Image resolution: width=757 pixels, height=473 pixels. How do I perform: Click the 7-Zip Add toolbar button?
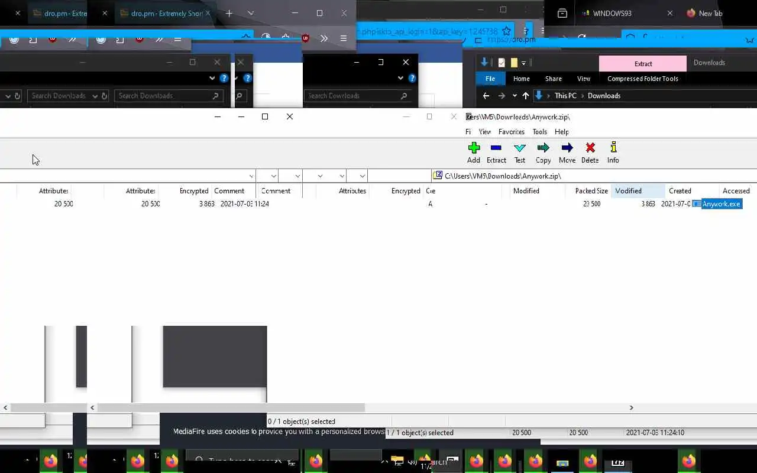pyautogui.click(x=474, y=153)
